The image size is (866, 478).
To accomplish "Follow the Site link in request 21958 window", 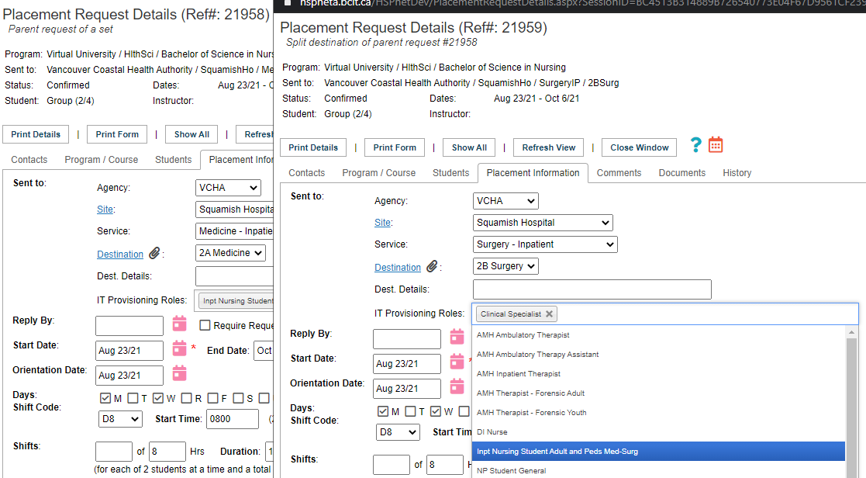I will pos(105,209).
